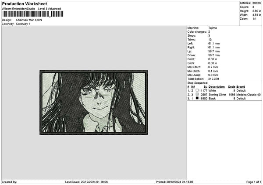Click the thread code 1086
Image resolution: width=263 pixels, height=185 pixels.
click(232, 95)
